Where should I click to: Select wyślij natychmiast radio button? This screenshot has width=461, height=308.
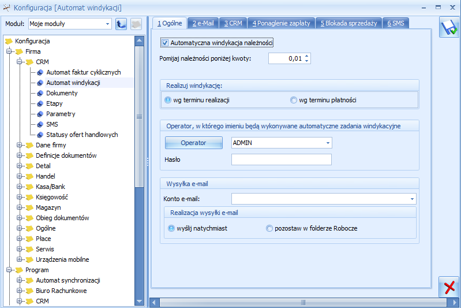[x=171, y=228]
